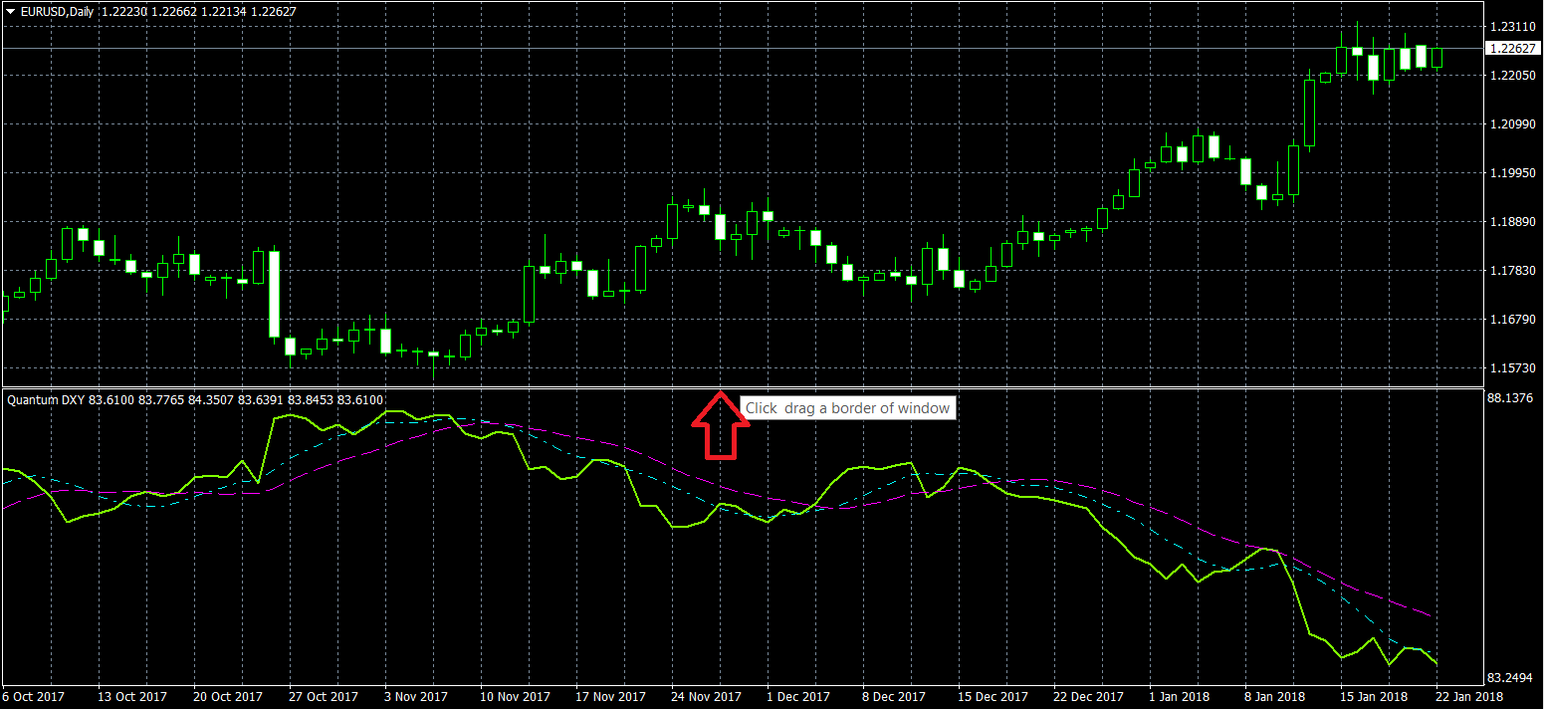Click the 22 Jan 2018 date label

1469,696
